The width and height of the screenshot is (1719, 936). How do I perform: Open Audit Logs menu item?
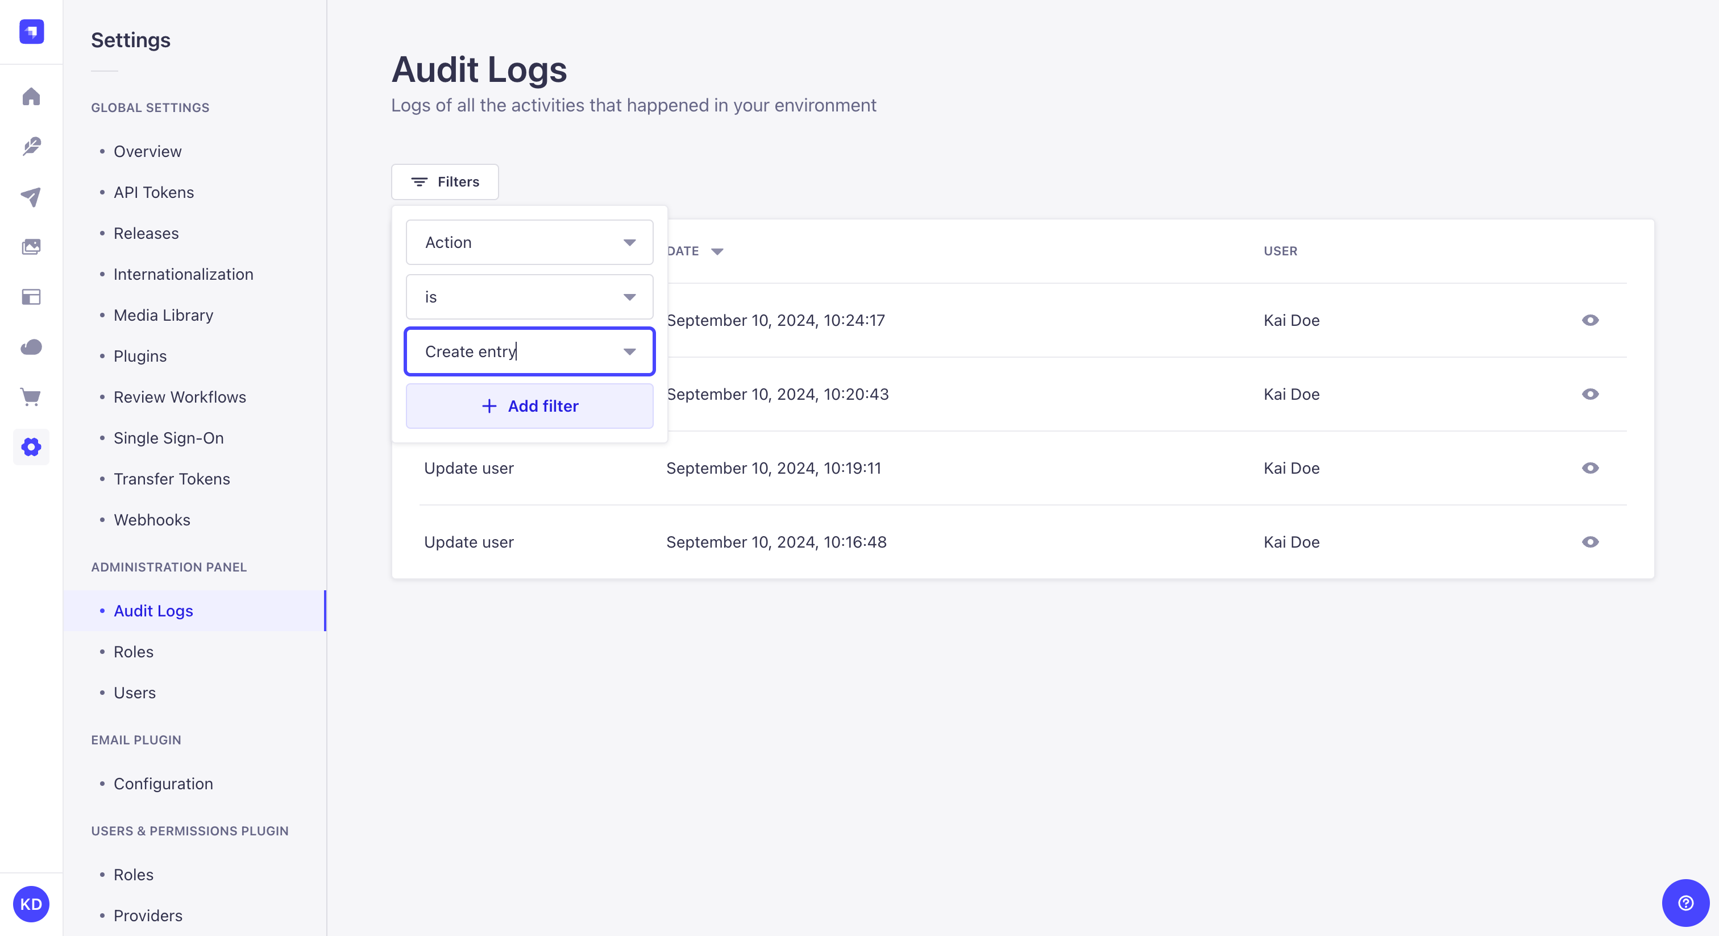click(x=152, y=610)
